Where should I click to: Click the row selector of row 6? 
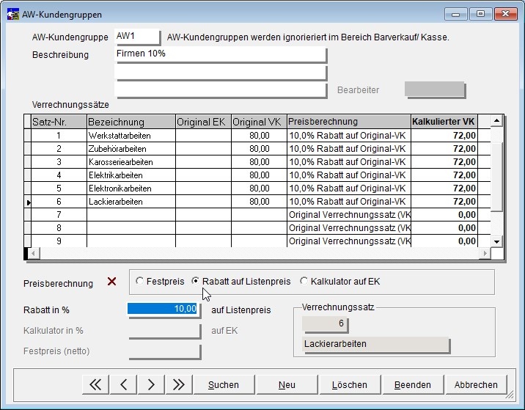(x=28, y=202)
